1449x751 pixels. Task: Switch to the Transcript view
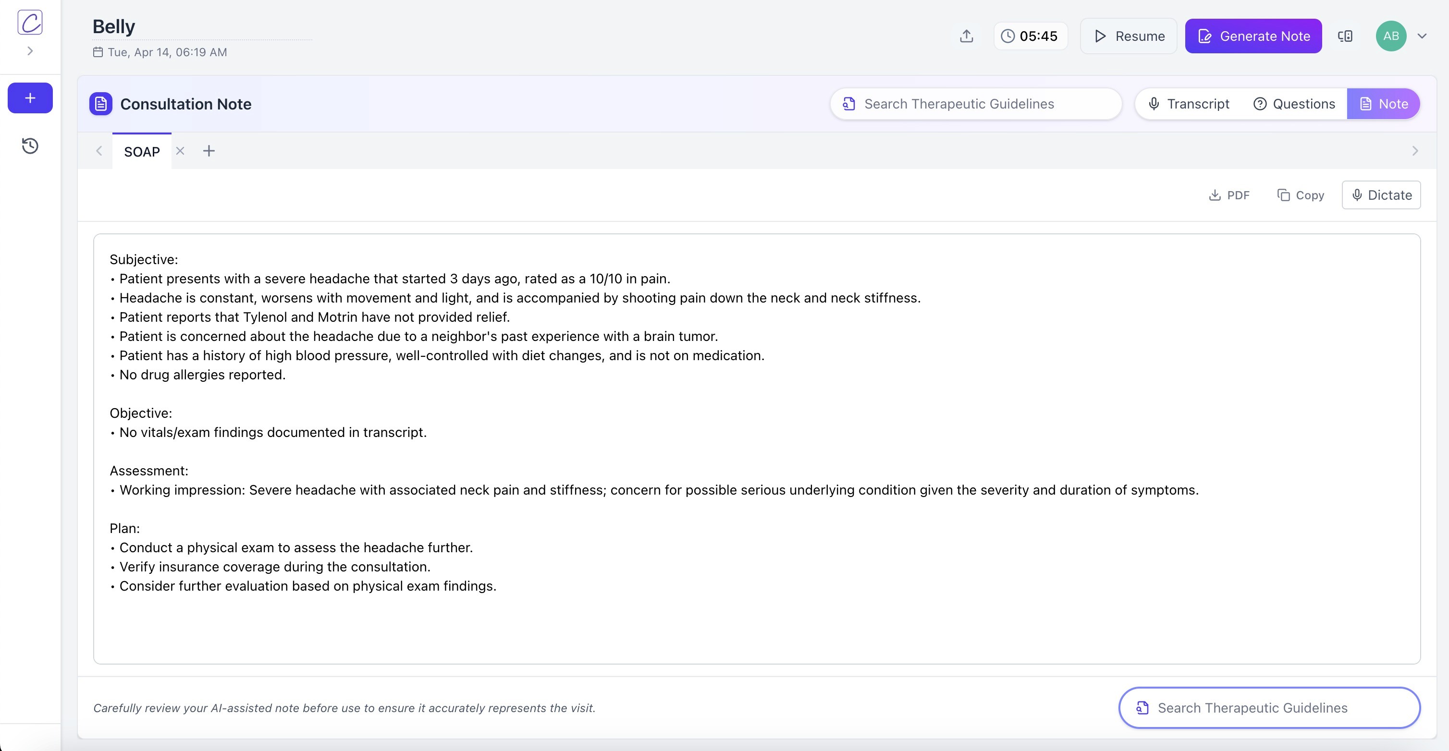pos(1188,104)
